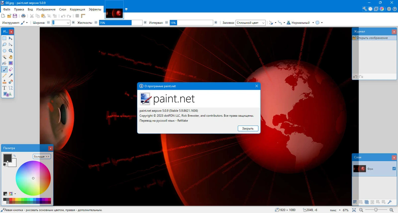Image resolution: width=398 pixels, height=213 pixels.
Task: Select the Zoom magnifier tool
Action: tap(11, 51)
